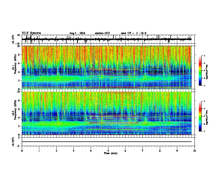Click the "Time (min)" axis label
Viewport: 219px width, 169px height.
(x=111, y=153)
